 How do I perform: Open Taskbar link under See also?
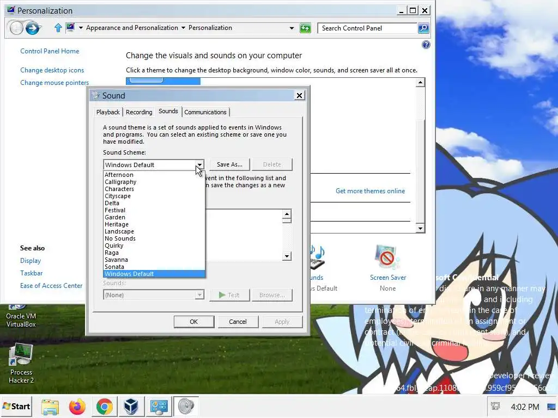click(x=31, y=273)
